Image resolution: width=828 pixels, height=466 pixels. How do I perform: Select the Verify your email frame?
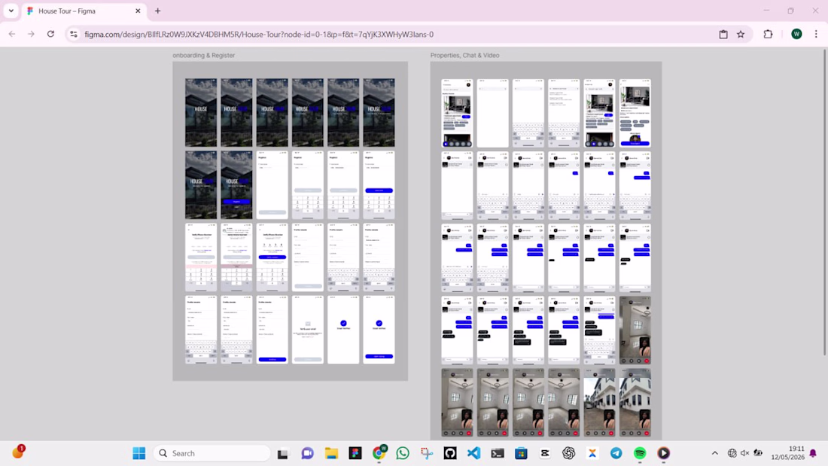[x=308, y=330]
